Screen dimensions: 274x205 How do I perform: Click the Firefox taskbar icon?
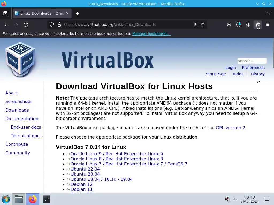click(x=33, y=199)
